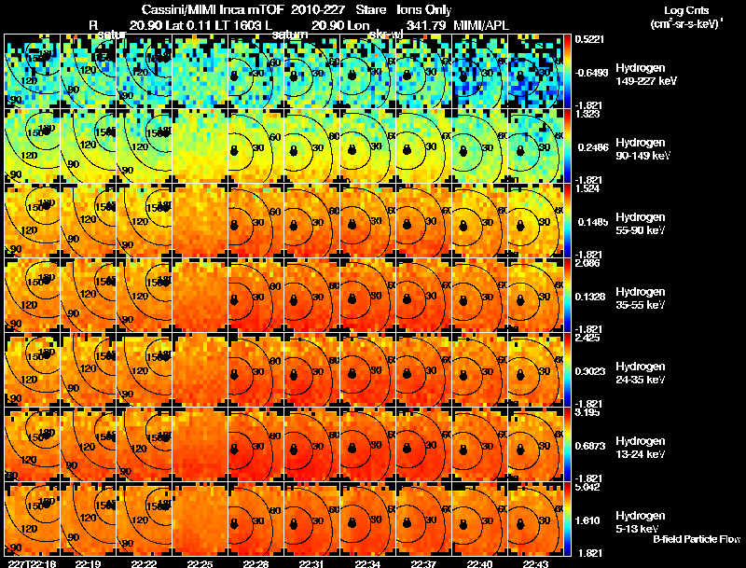This screenshot has width=746, height=568.
Task: Click the color scale bar for 5-13 keV
Action: (x=567, y=520)
